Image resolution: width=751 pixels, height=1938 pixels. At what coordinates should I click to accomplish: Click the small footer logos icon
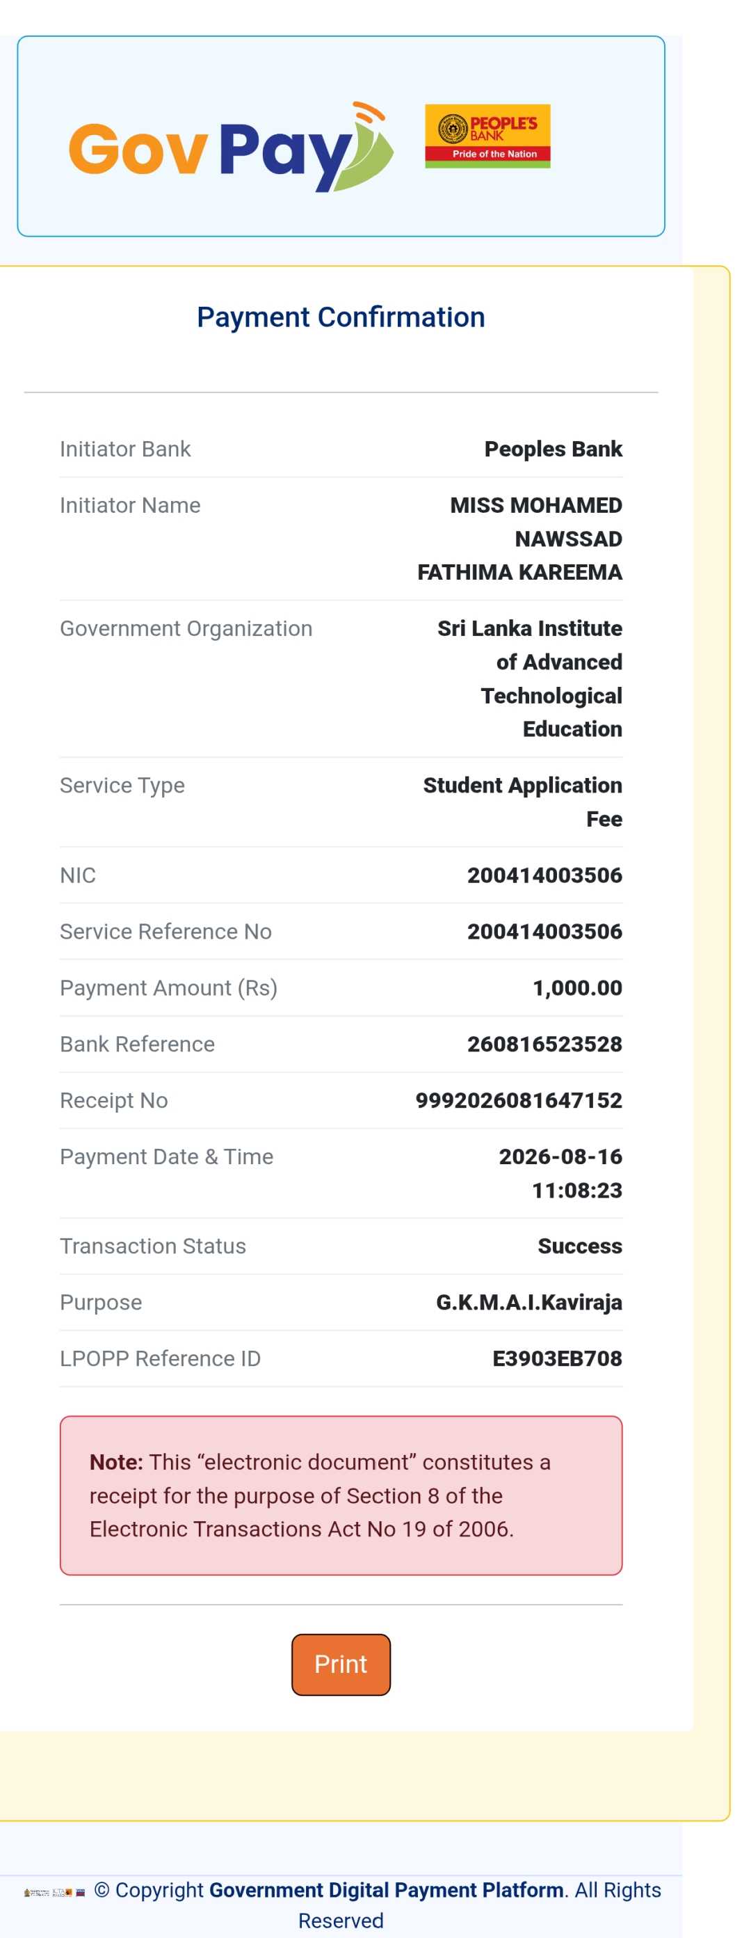54,1891
